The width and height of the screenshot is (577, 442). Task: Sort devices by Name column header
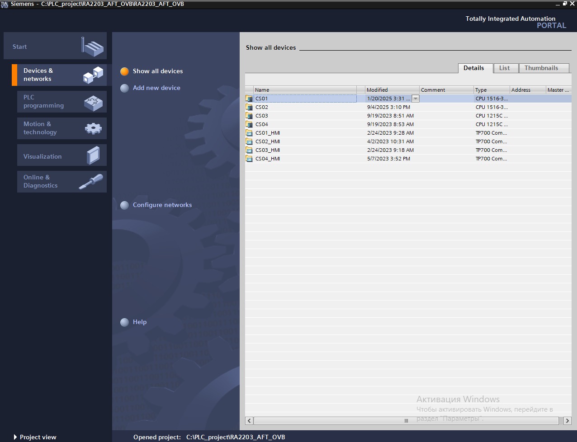(x=304, y=90)
